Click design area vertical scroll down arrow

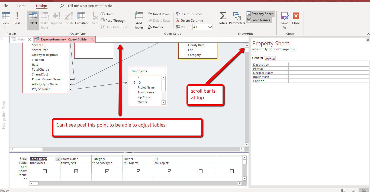point(247,144)
